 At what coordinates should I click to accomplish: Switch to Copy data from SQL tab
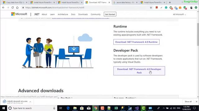pyautogui.click(x=15, y=2)
